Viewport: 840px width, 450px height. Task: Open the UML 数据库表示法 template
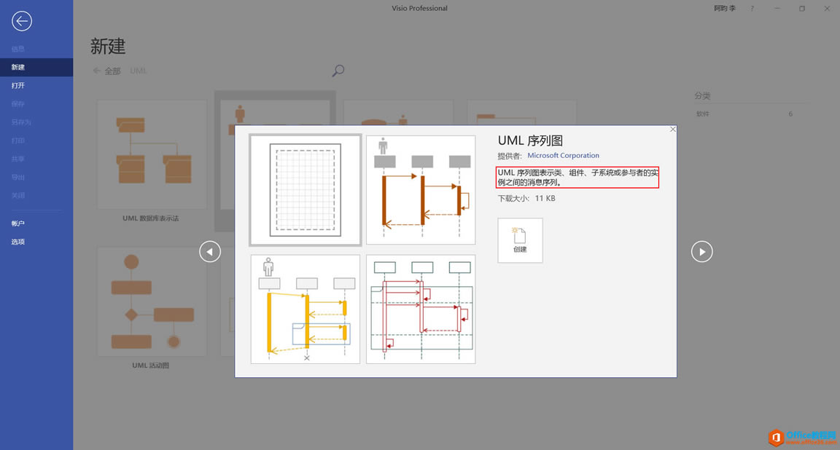[151, 154]
